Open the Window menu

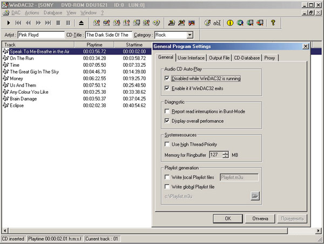click(89, 13)
